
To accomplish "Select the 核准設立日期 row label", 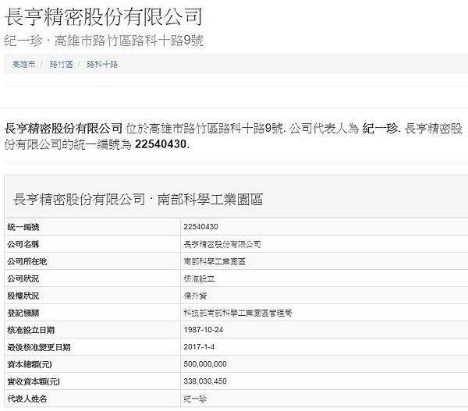I will click(31, 330).
